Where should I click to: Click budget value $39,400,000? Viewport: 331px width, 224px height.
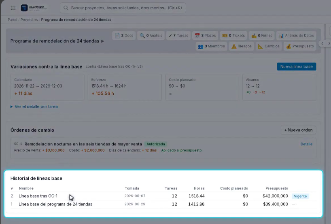pyautogui.click(x=276, y=204)
